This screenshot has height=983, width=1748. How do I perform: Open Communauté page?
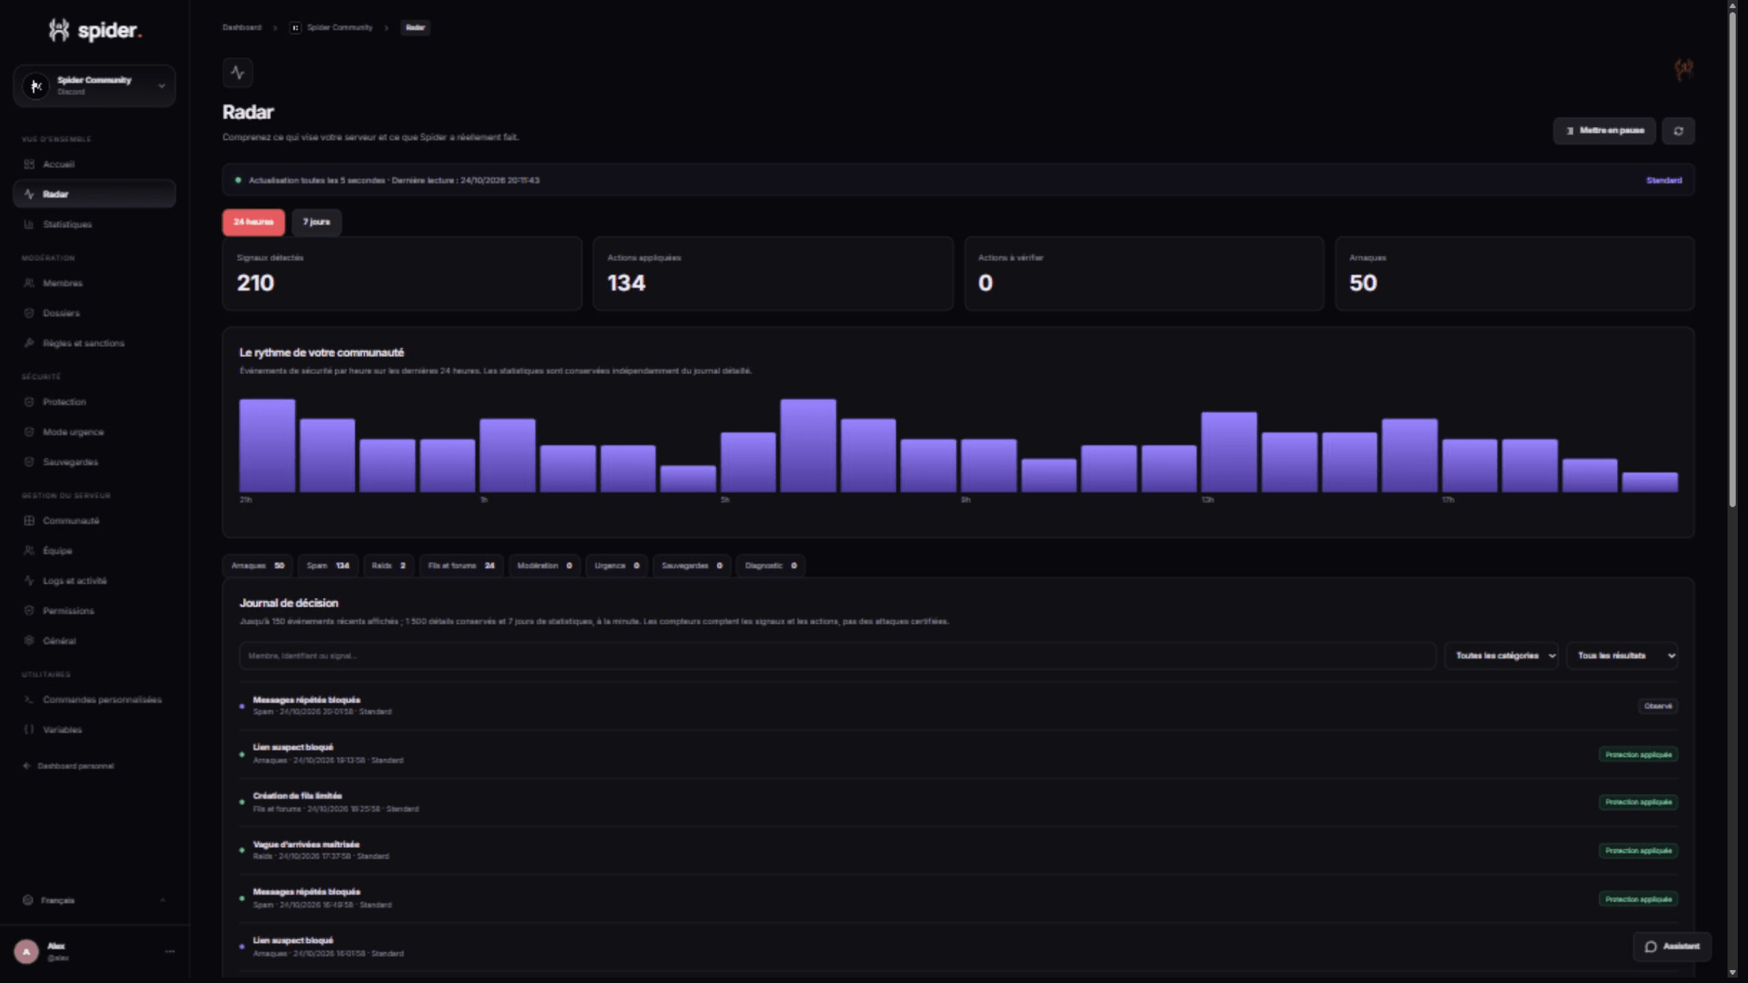(94, 520)
